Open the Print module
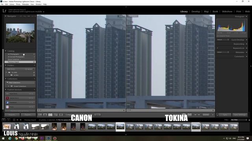Screen dimensions: 252x141 click(x=239, y=11)
